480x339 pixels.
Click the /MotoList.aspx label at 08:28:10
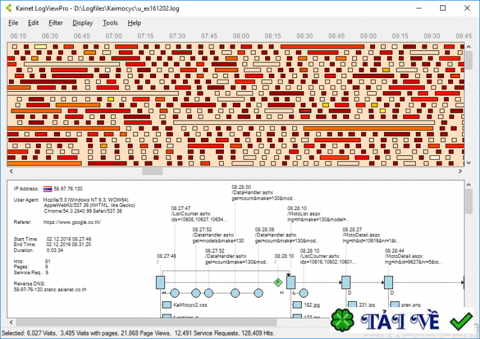[x=304, y=214]
